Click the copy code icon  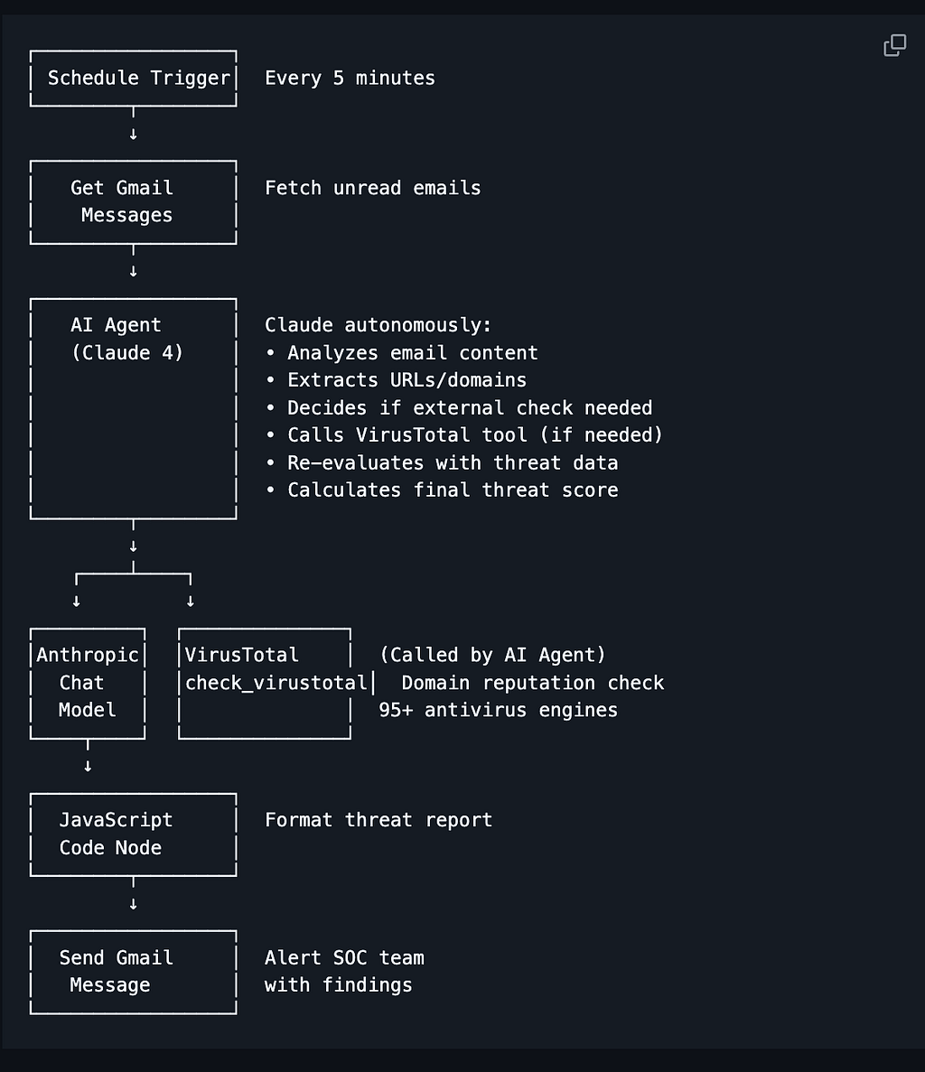(x=895, y=46)
